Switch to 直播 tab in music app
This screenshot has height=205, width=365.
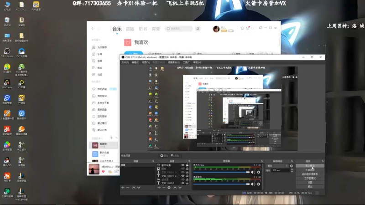pyautogui.click(x=130, y=29)
